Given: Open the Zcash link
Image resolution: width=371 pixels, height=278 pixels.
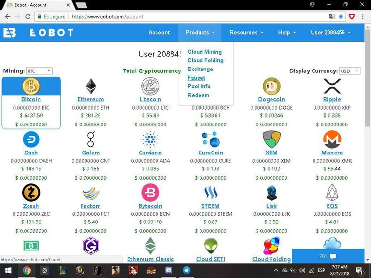Looking at the screenshot, I should click(x=31, y=206).
